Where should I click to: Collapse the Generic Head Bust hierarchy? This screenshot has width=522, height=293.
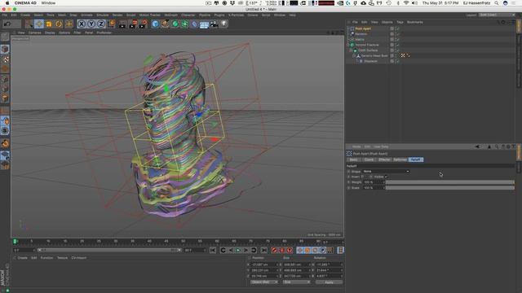(x=353, y=56)
